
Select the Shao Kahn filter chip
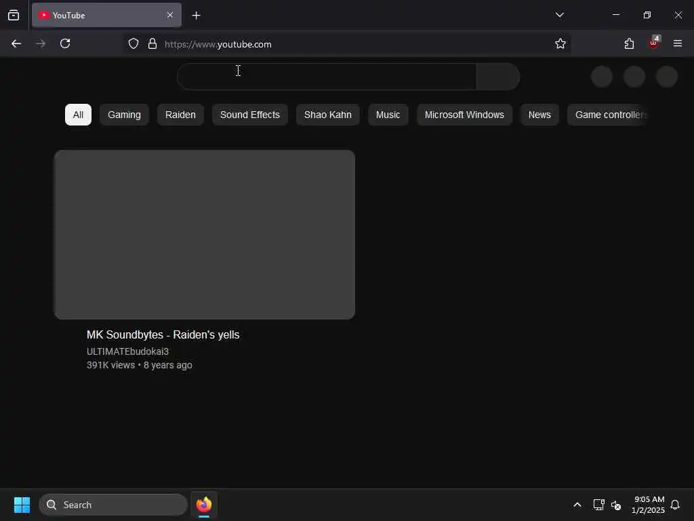click(x=328, y=115)
